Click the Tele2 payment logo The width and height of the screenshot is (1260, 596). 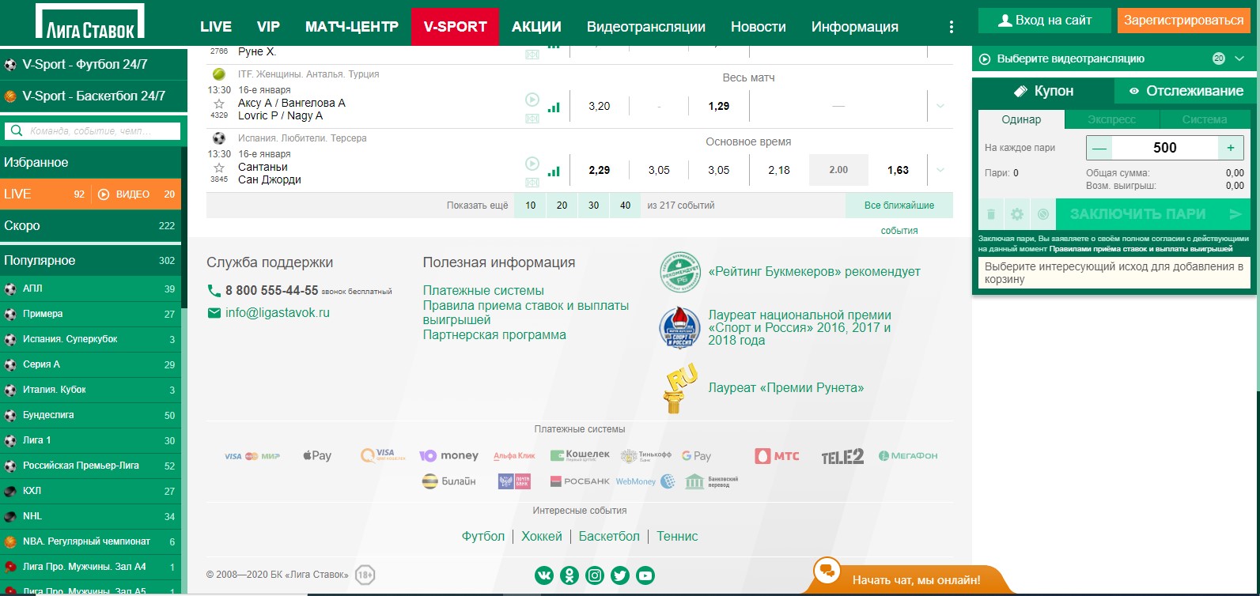click(x=842, y=456)
